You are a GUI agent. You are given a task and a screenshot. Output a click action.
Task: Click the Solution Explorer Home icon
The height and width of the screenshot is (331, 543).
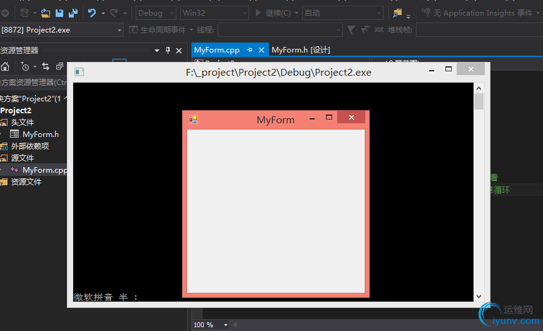pyautogui.click(x=5, y=66)
